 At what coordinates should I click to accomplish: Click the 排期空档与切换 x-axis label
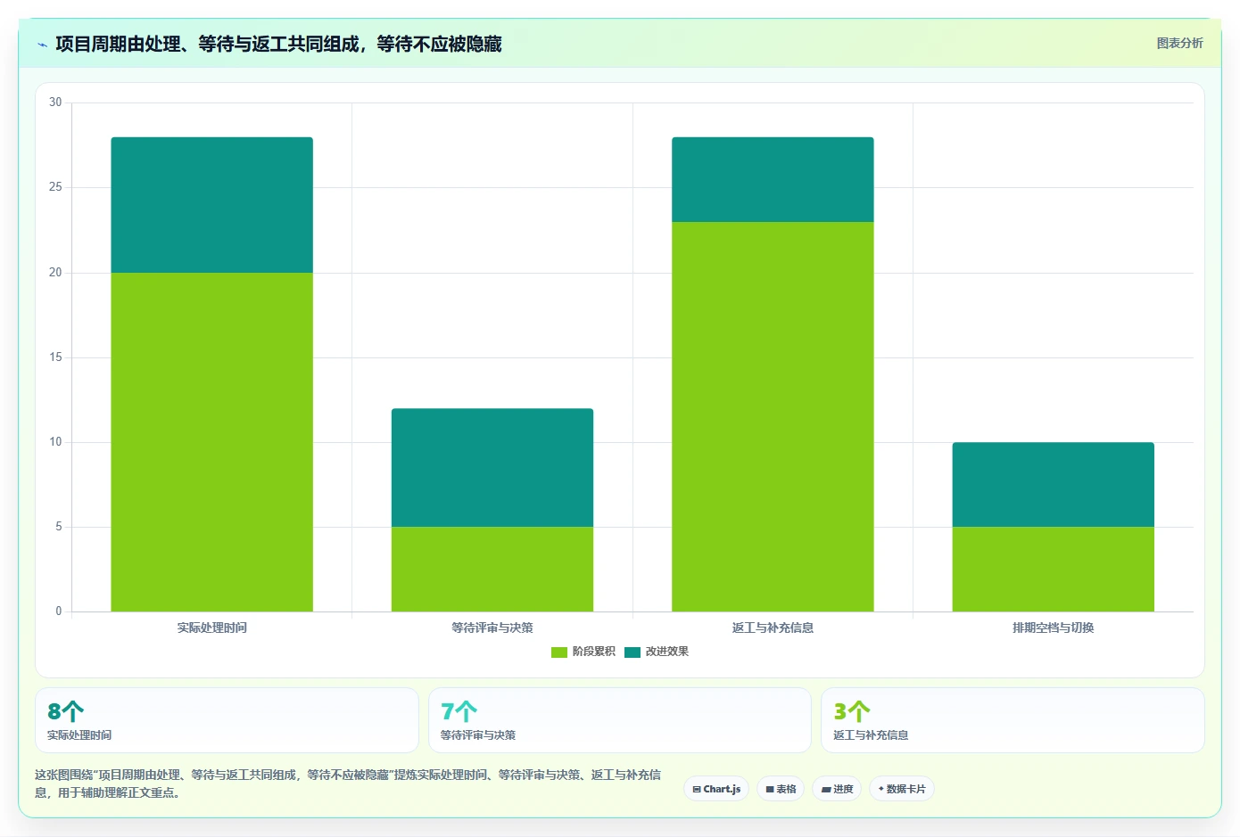tap(1054, 628)
